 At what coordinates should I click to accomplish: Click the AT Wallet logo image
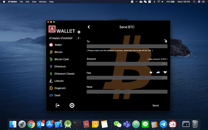coord(52,29)
